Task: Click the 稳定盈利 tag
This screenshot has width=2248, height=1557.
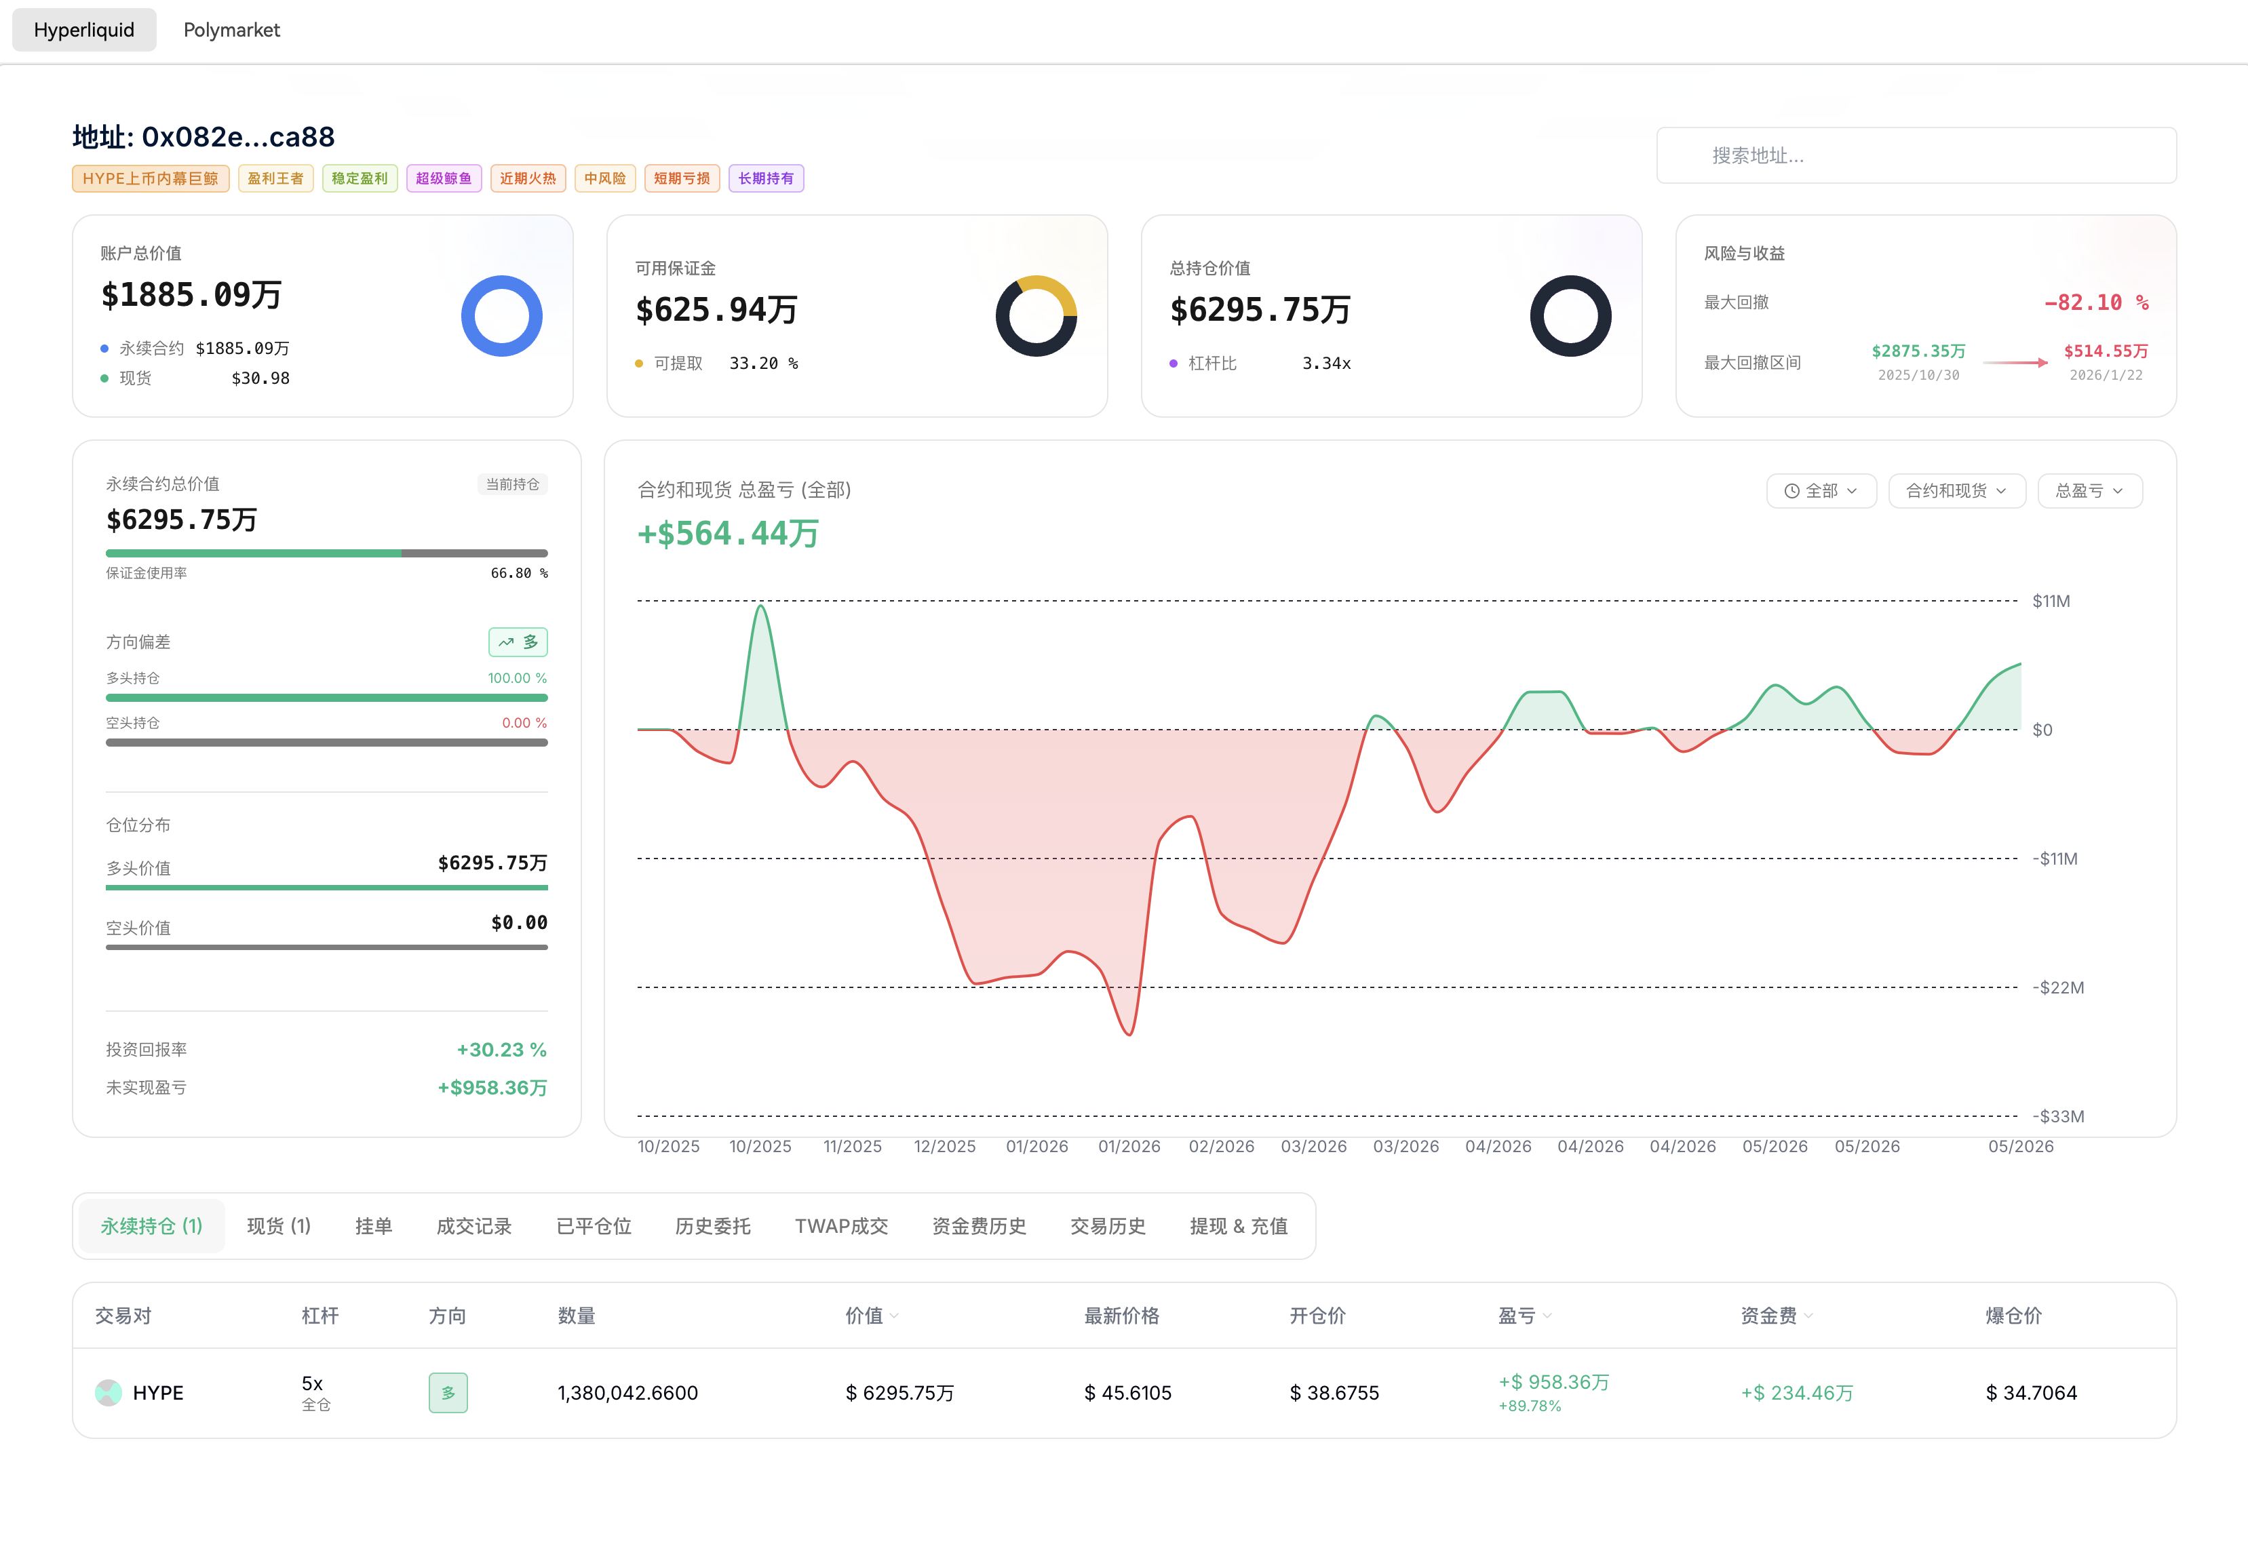Action: [360, 178]
